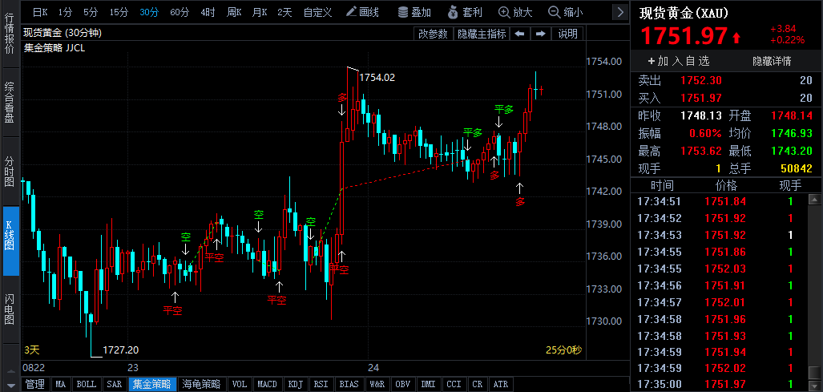Switch to the 60分 timeframe
Screen dimensions: 823x392
pyautogui.click(x=180, y=12)
